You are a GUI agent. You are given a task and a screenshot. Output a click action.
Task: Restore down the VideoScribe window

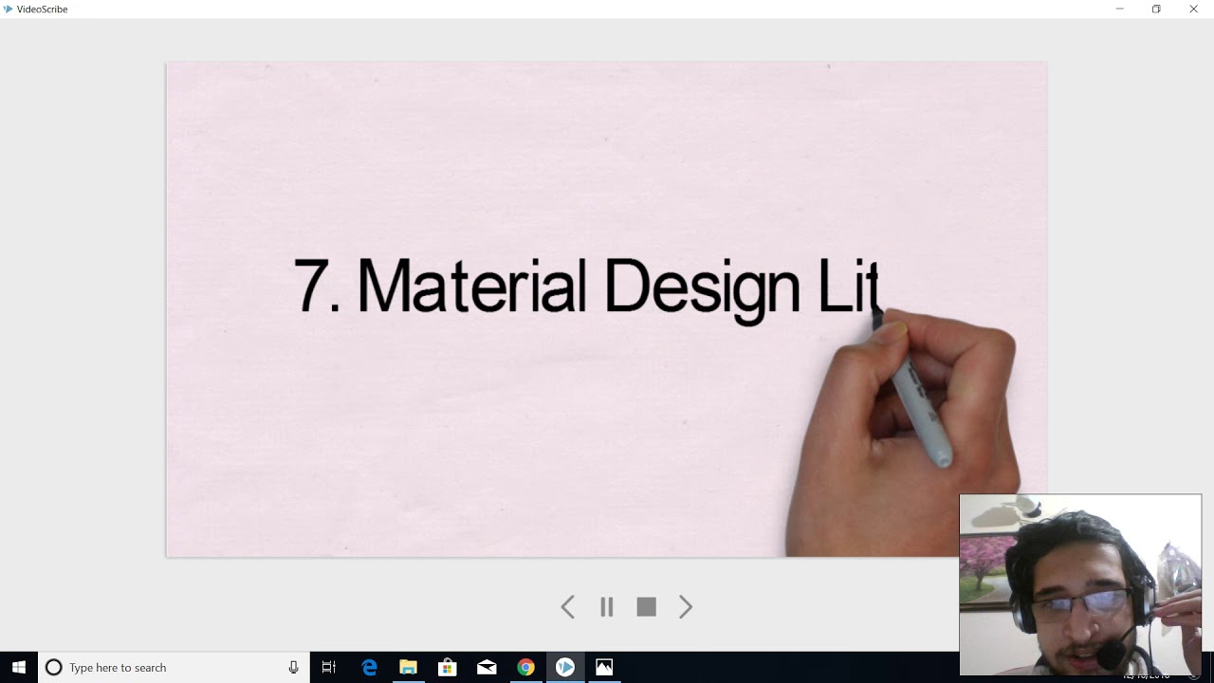pyautogui.click(x=1156, y=9)
